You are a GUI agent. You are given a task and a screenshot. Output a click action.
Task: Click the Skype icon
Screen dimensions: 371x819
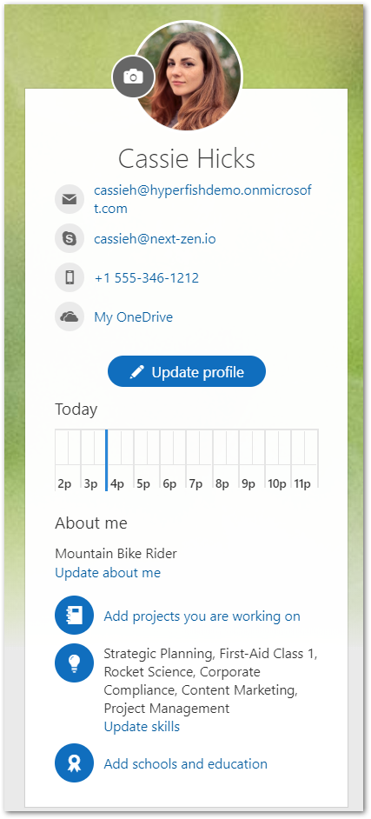tap(70, 238)
